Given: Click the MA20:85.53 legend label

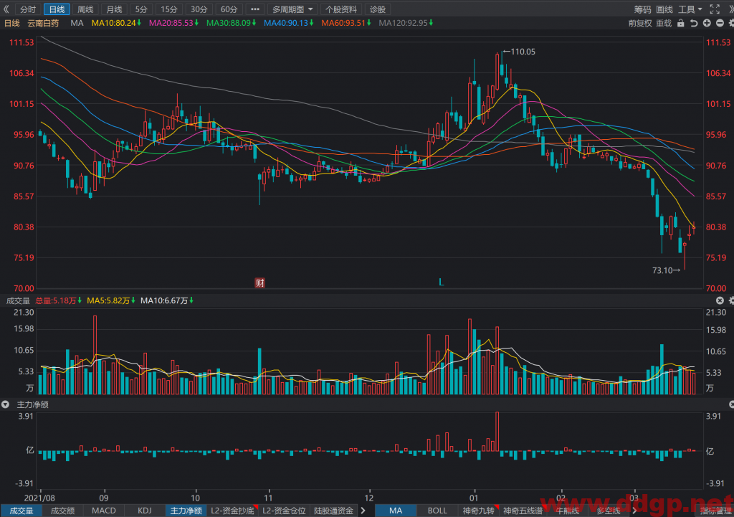Looking at the screenshot, I should coord(173,23).
